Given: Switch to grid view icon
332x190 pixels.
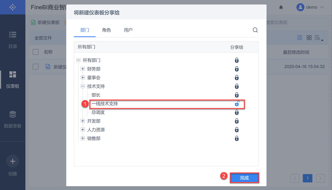Looking at the screenshot, I should (x=309, y=38).
